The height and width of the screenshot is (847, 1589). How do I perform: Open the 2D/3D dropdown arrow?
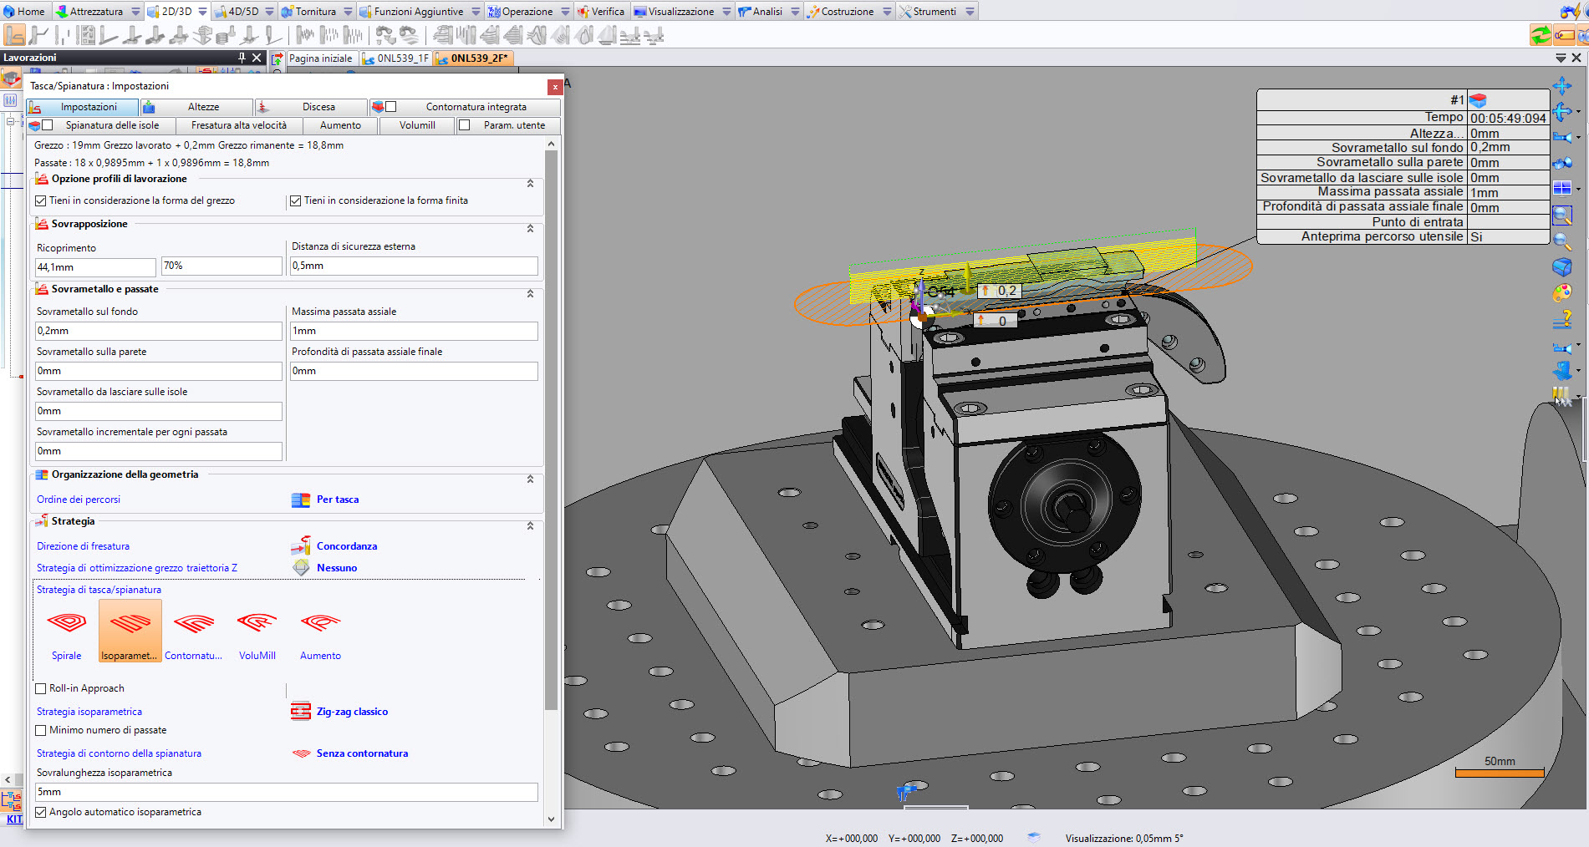pos(202,12)
